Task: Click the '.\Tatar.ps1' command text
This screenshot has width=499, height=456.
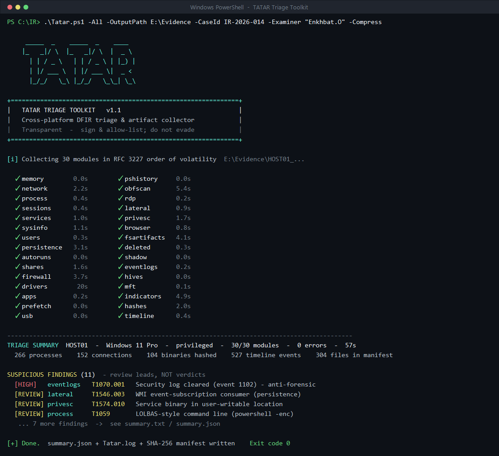Action: pos(64,22)
